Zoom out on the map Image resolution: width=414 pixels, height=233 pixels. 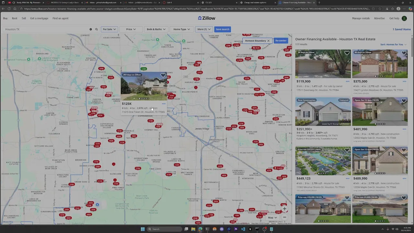pyautogui.click(x=284, y=217)
